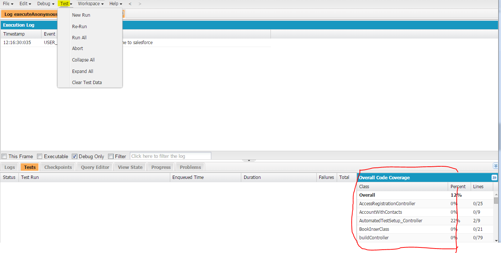
Task: Disable the Debug Only checkbox
Action: [x=75, y=156]
